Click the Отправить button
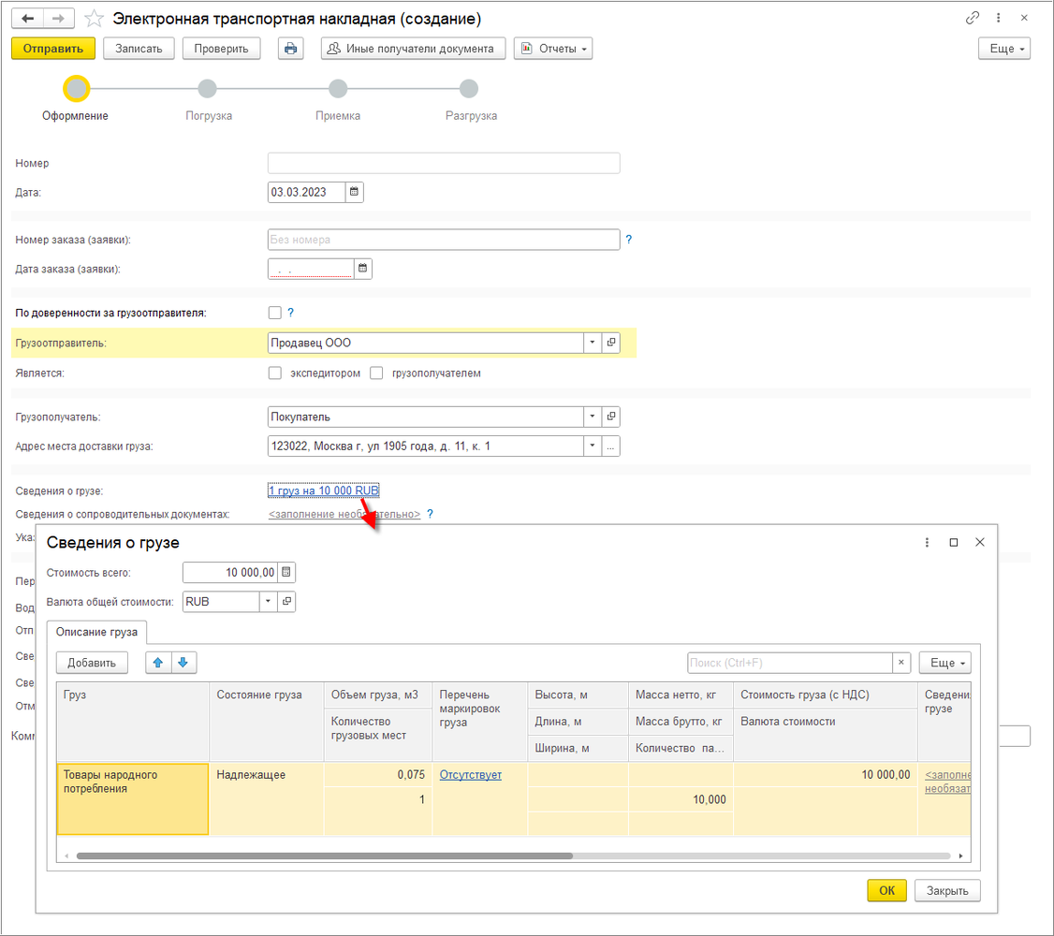Screen dimensions: 1054x936 (x=53, y=49)
